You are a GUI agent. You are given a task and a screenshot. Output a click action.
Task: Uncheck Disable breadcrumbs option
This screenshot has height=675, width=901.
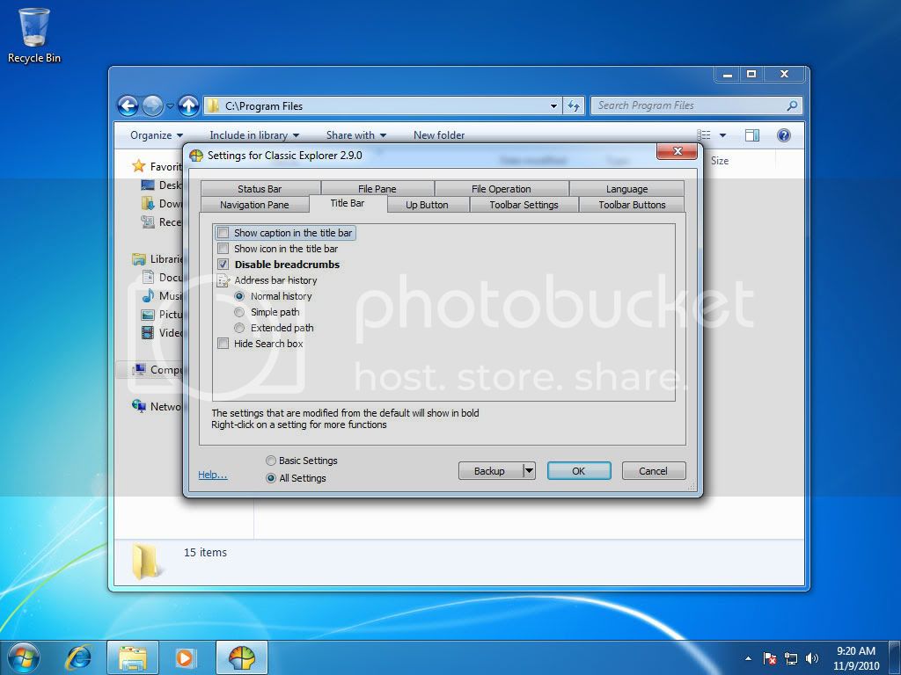coord(223,264)
